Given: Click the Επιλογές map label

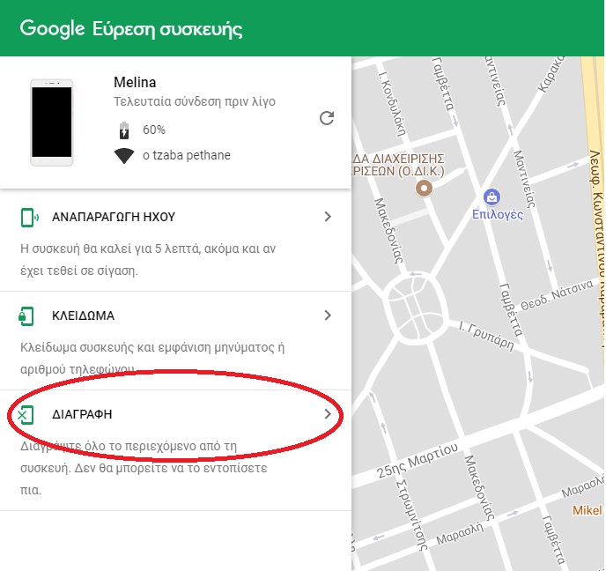Looking at the screenshot, I should [498, 214].
